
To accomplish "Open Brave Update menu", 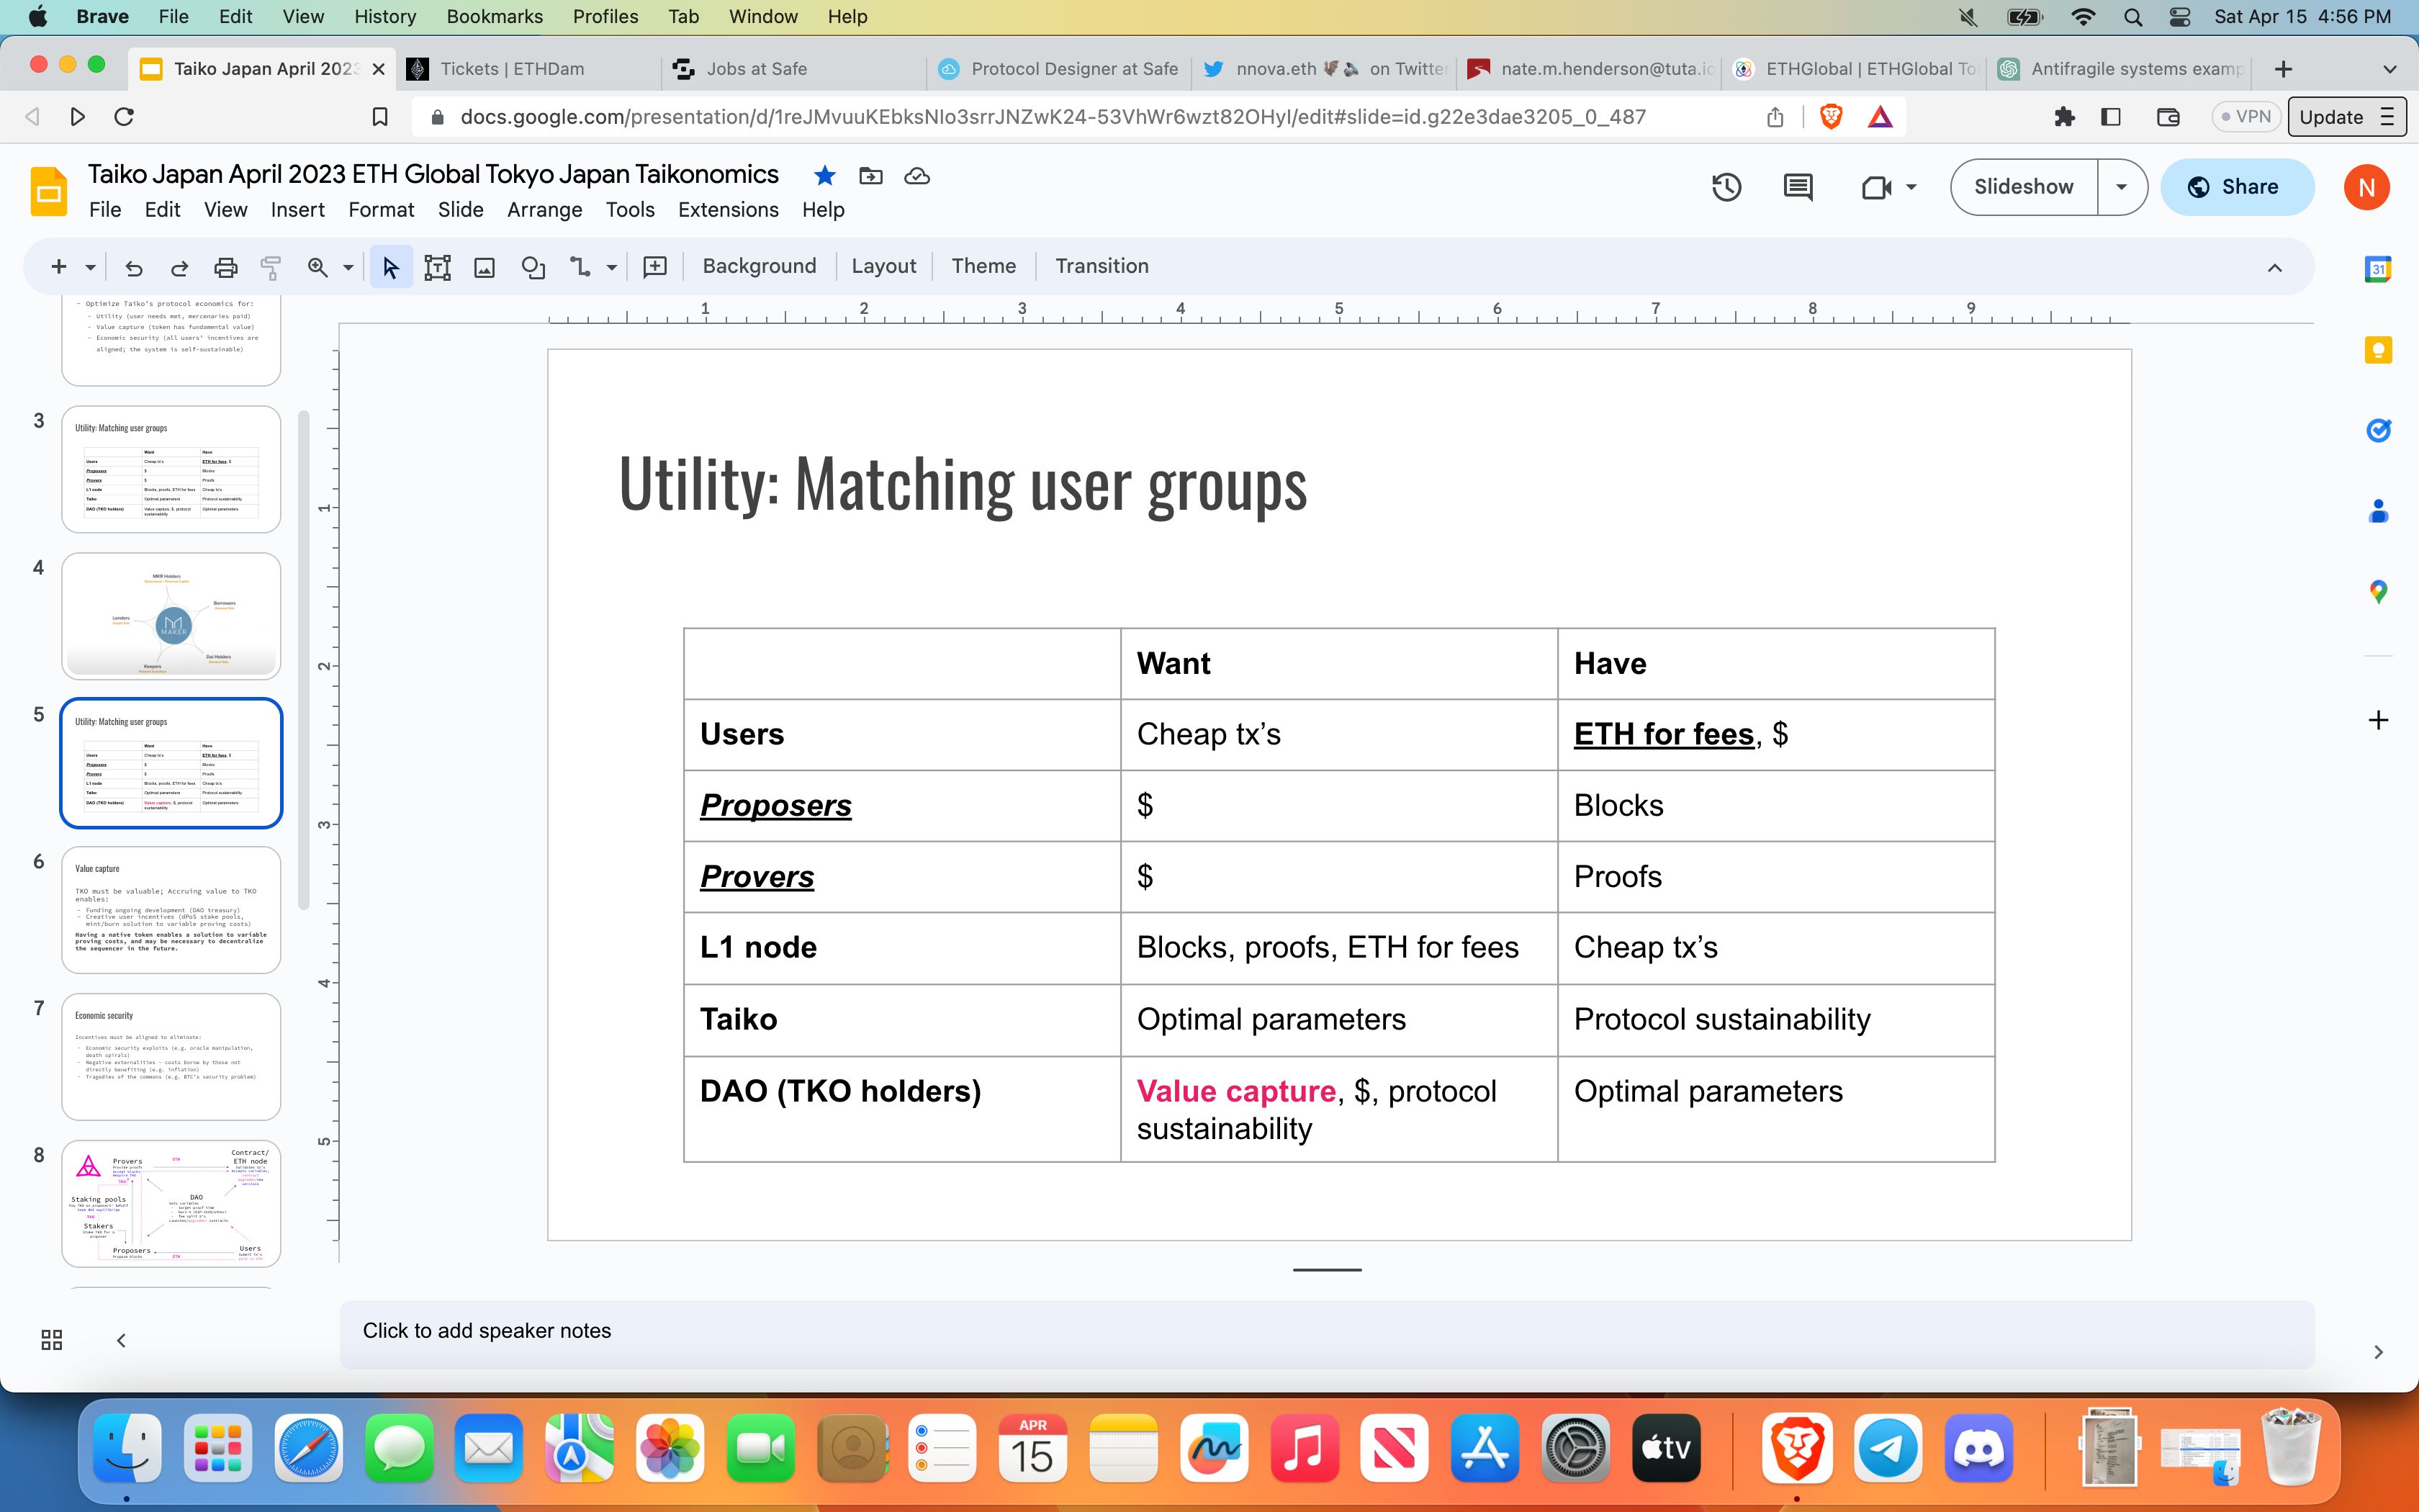I will point(2346,117).
